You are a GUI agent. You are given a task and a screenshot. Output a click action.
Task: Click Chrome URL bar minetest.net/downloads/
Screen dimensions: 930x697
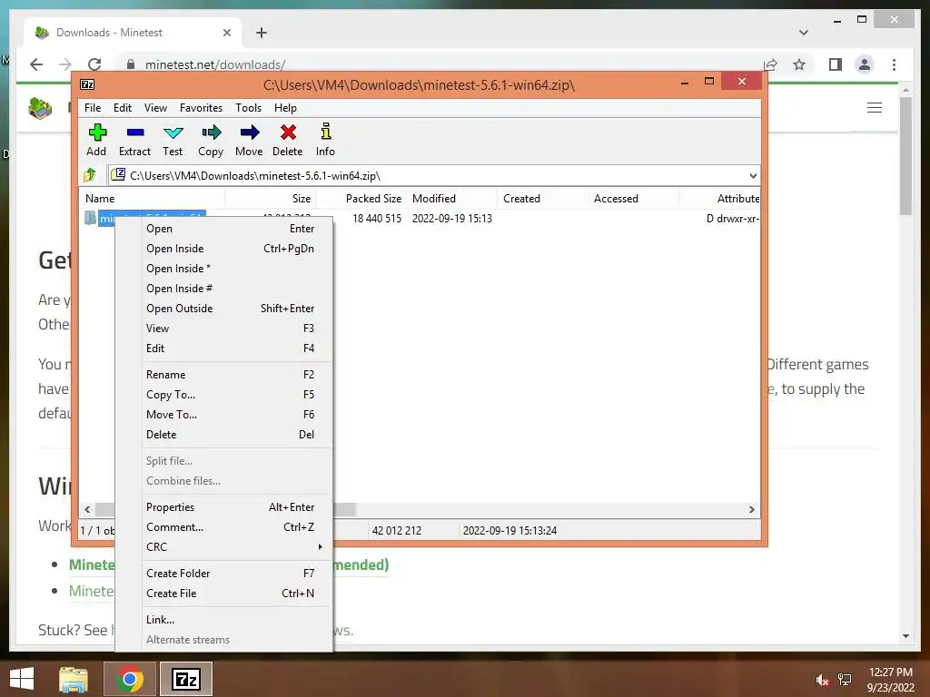click(215, 64)
